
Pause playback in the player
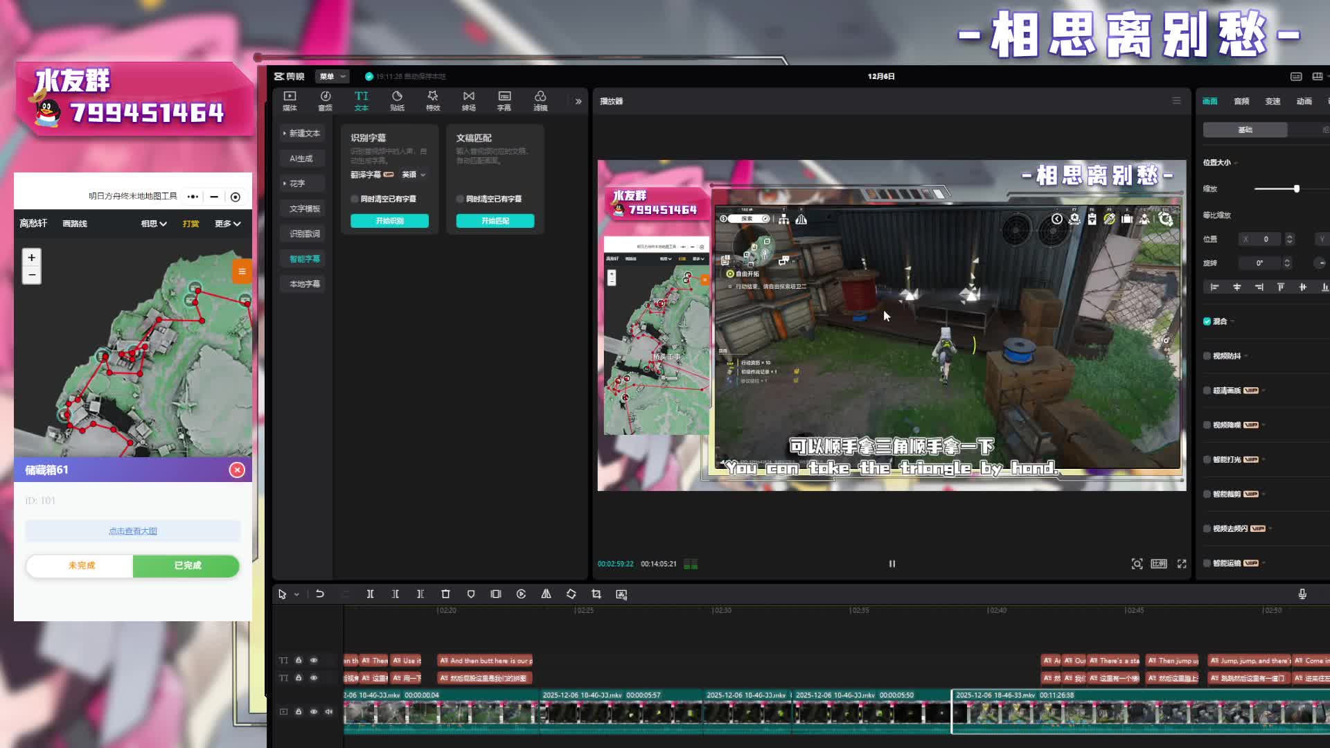pyautogui.click(x=892, y=564)
